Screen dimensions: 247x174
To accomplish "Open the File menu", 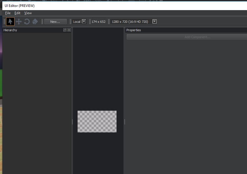I will click(x=8, y=13).
